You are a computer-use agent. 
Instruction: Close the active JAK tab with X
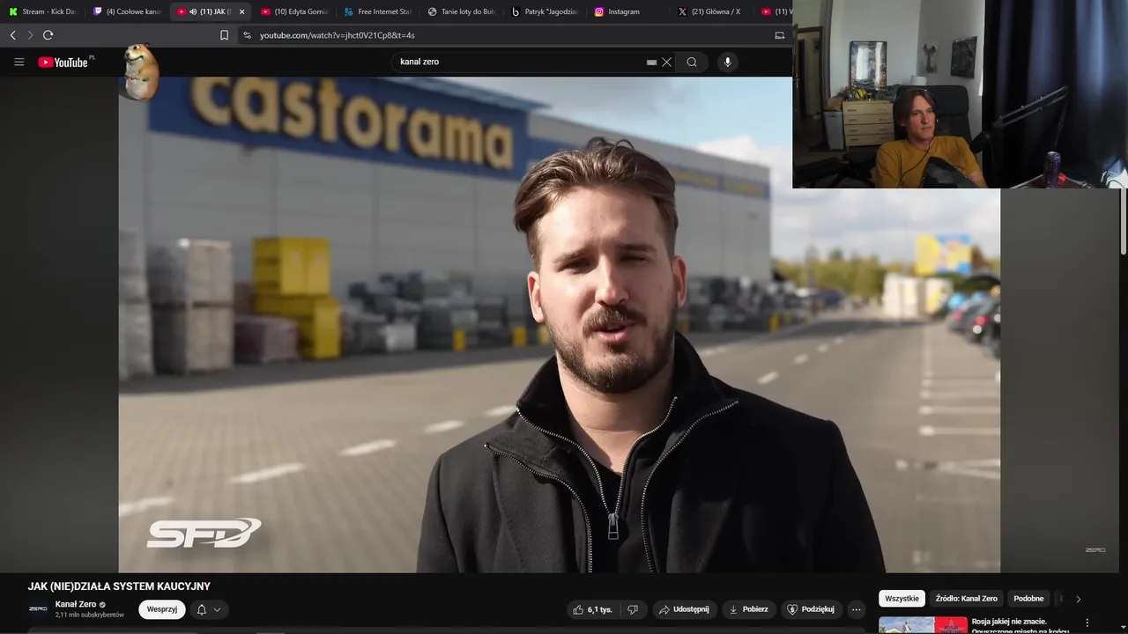(x=241, y=11)
